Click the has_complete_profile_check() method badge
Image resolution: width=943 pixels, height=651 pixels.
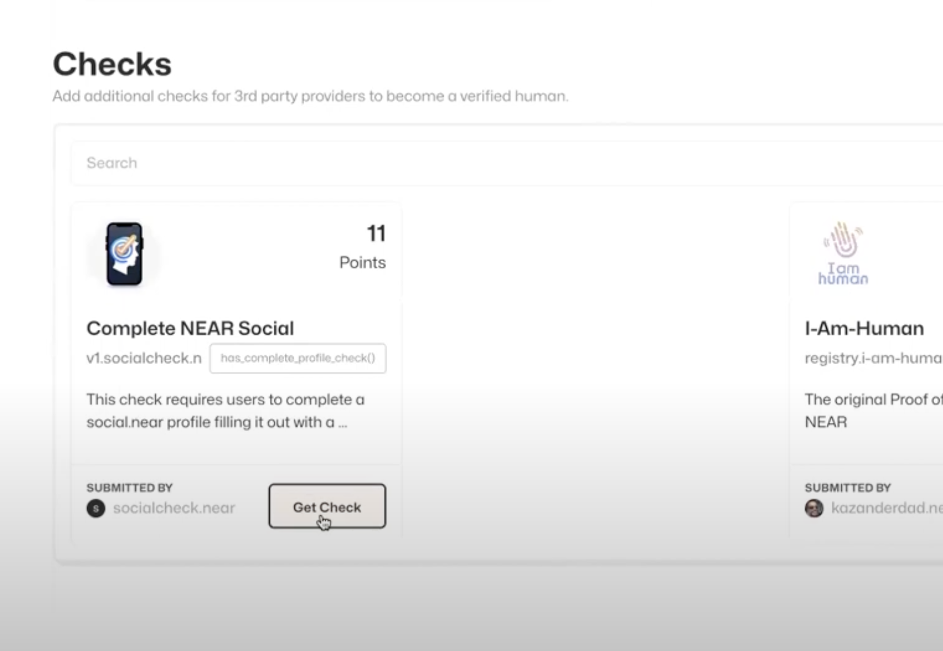click(298, 359)
